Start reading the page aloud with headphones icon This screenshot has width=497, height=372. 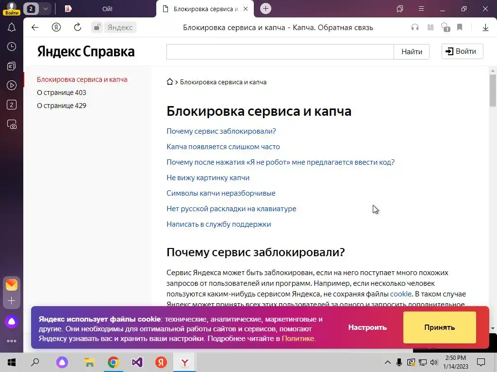tap(415, 28)
